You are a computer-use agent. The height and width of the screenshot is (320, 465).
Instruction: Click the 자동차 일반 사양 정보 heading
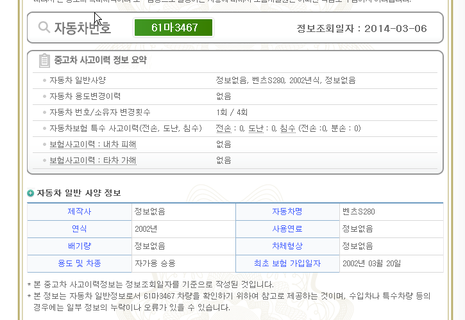[79, 193]
